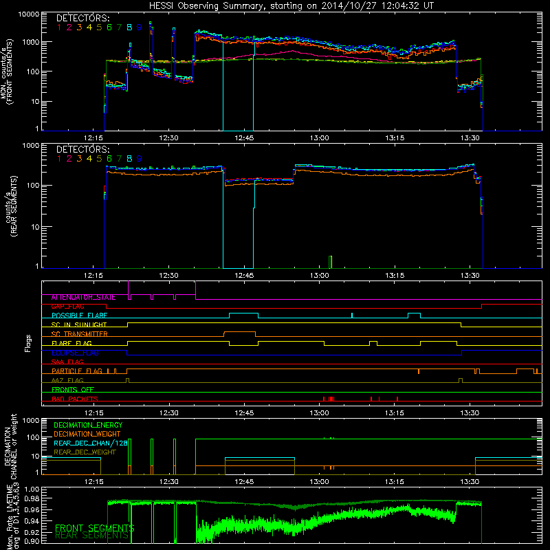Click the FRONTS_OFF flag label
550x550 pixels.
(73, 389)
